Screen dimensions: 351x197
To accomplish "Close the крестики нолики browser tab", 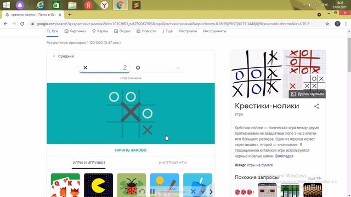I will 60,15.
